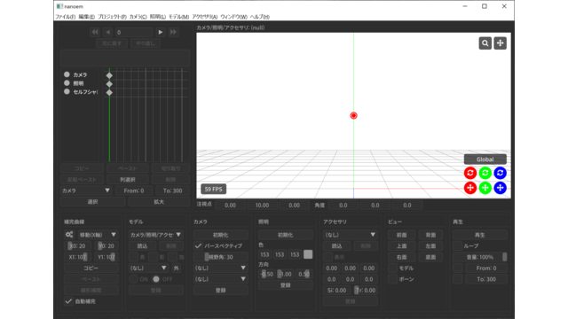Open the ファイル menu
This screenshot has width=568, height=319.
click(x=65, y=17)
